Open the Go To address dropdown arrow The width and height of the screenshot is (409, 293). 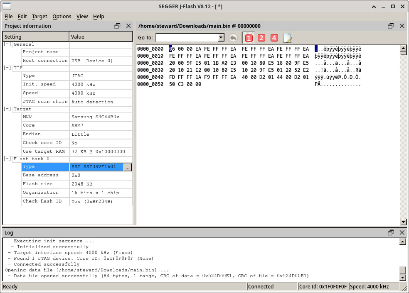coord(221,37)
